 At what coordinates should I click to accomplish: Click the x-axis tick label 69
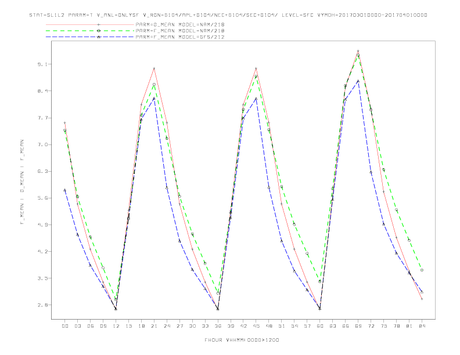click(x=358, y=326)
